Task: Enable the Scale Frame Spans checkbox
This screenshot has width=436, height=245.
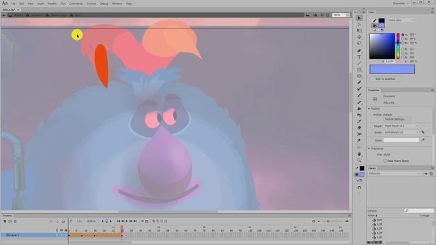Action: [x=385, y=161]
